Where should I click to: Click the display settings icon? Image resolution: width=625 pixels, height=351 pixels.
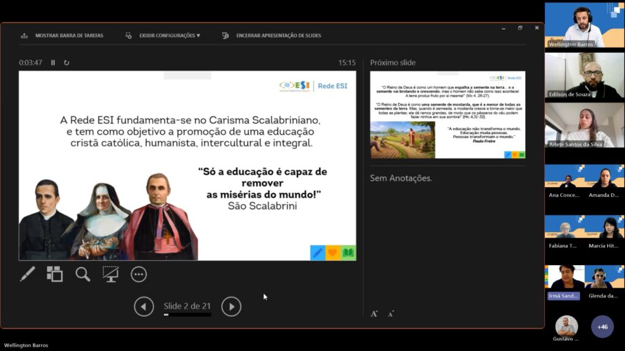pos(128,35)
